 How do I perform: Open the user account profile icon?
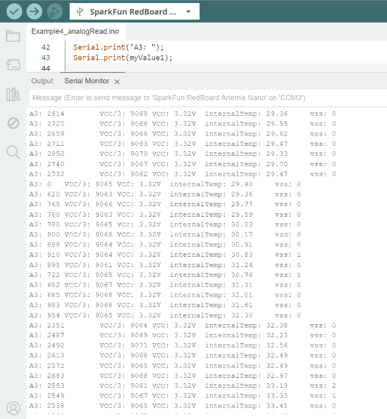tap(13, 408)
